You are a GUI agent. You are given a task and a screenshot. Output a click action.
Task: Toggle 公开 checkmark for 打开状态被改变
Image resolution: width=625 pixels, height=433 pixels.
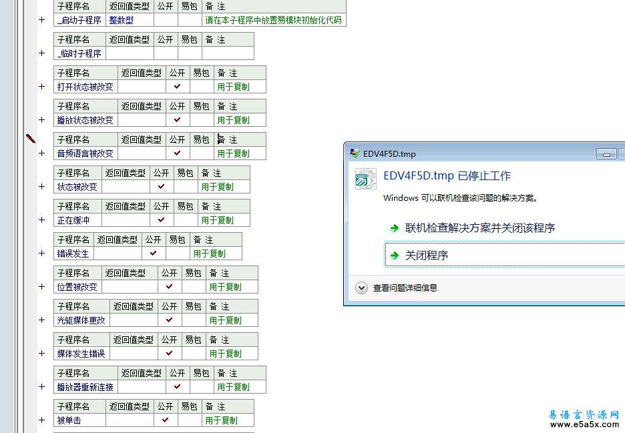(x=178, y=87)
